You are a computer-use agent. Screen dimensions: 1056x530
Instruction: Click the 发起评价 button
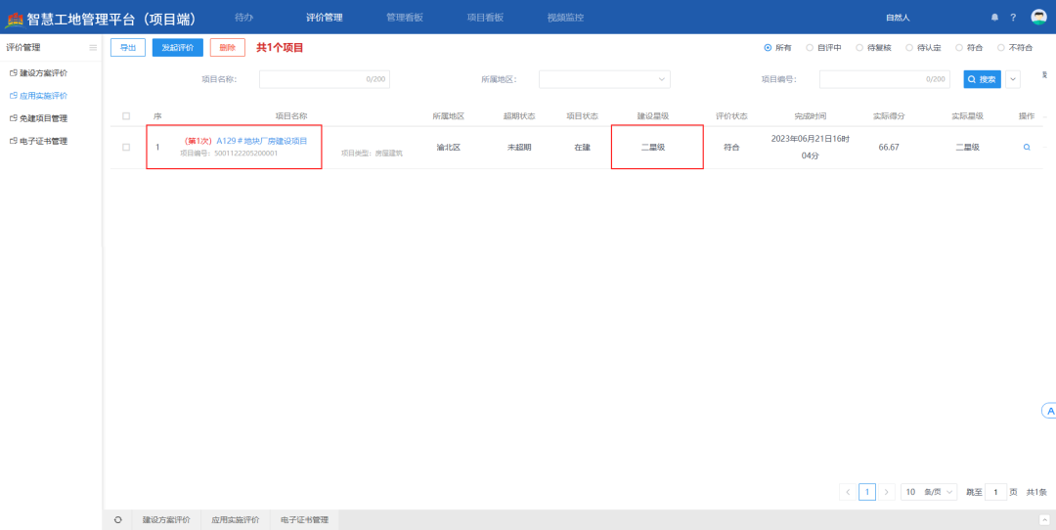177,47
